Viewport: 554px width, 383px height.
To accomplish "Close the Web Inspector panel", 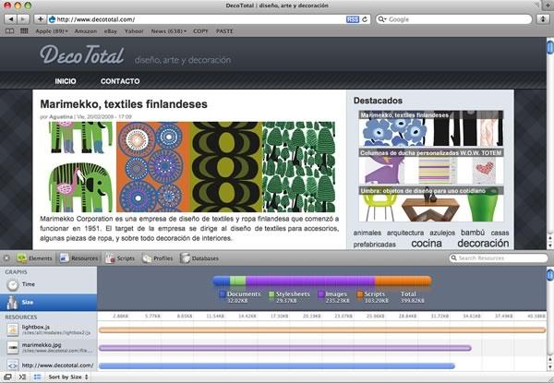I will coord(6,258).
